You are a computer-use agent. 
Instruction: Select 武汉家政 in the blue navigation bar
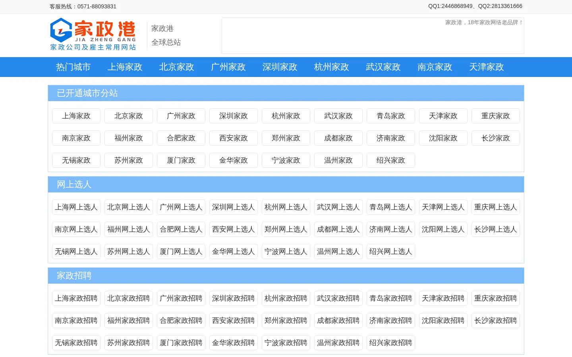[383, 67]
